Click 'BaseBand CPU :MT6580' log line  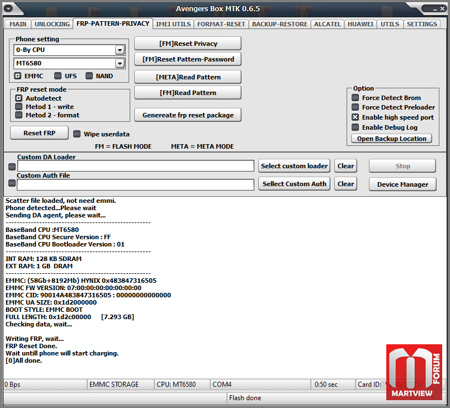point(42,230)
